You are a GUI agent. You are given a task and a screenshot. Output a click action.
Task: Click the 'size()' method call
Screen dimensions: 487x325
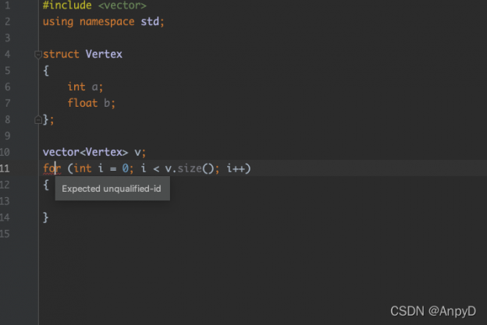[194, 168]
